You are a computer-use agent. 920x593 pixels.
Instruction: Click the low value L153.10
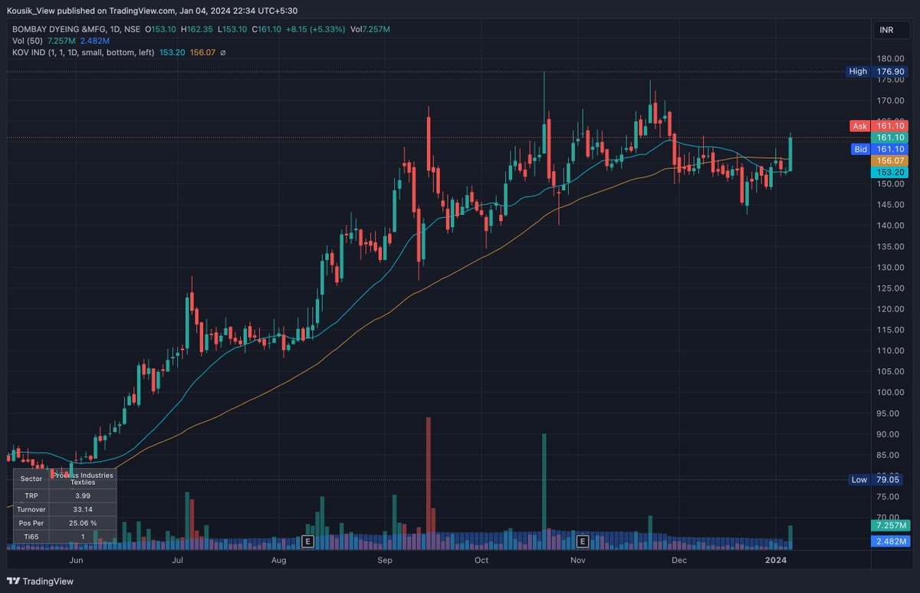233,29
